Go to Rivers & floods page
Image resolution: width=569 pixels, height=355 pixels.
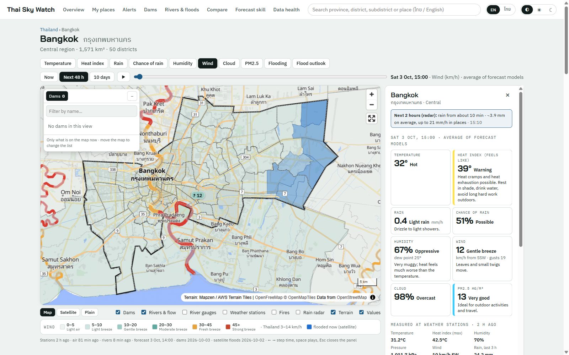(x=182, y=10)
